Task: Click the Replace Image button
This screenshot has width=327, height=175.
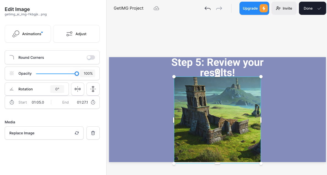Action: click(x=44, y=133)
